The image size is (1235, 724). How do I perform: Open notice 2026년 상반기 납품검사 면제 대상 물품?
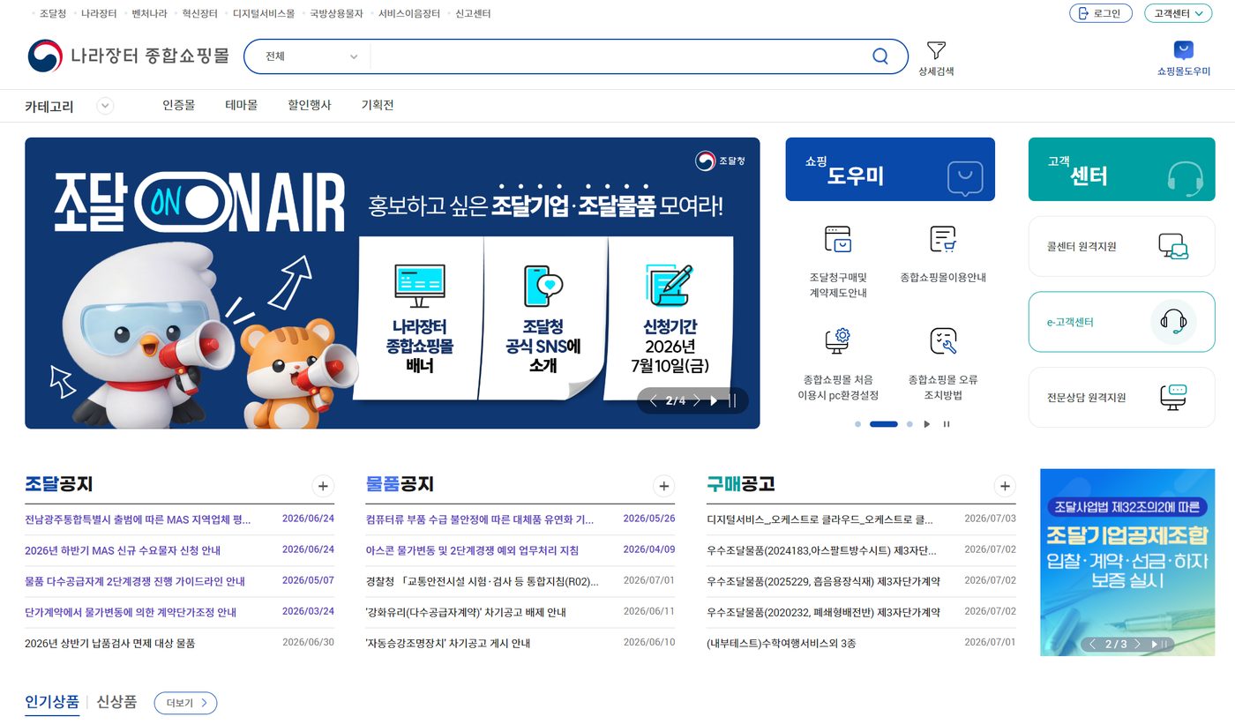click(x=110, y=643)
